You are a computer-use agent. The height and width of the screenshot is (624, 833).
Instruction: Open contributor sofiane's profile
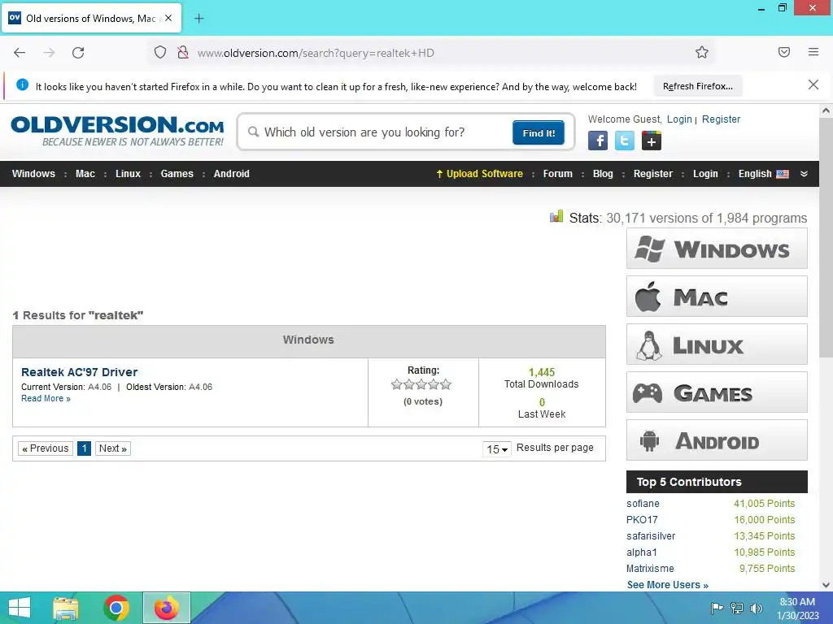point(643,504)
